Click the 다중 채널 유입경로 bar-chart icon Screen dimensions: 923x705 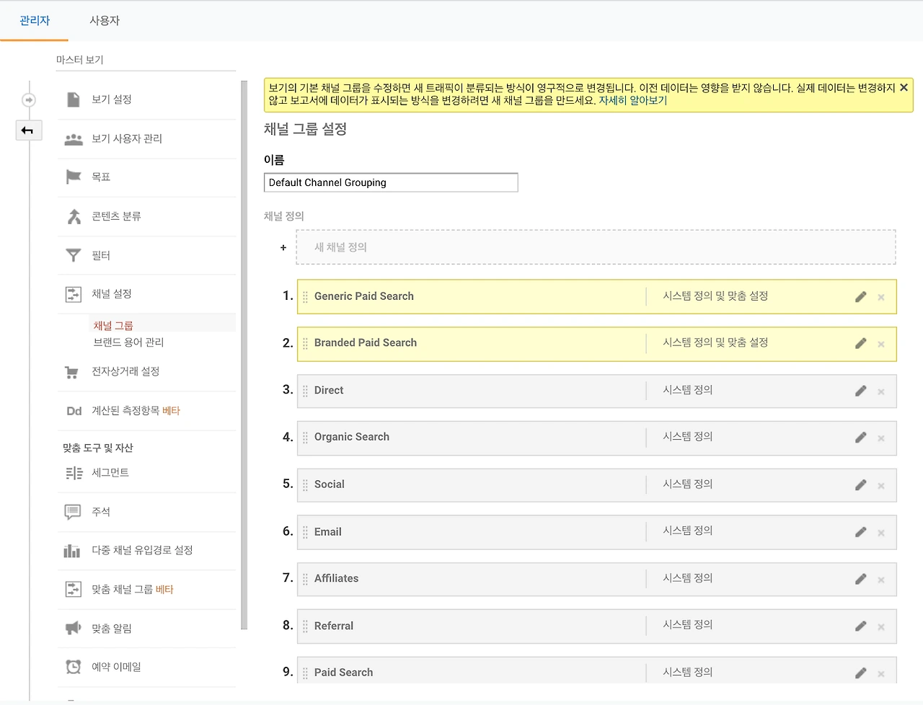(x=73, y=550)
